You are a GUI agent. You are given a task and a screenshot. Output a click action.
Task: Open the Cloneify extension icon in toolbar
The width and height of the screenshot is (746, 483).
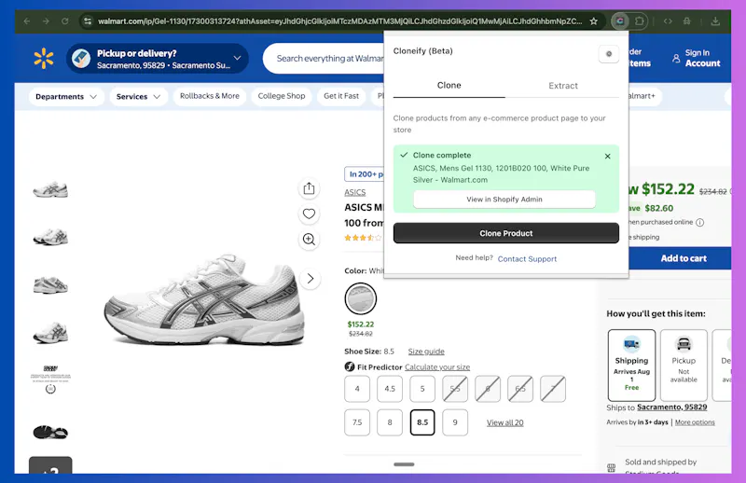coord(620,21)
